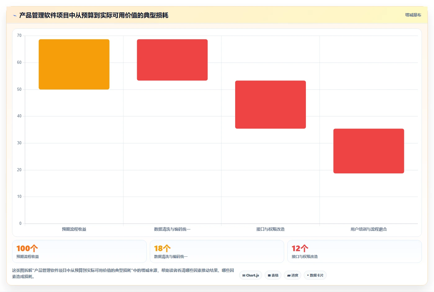Click the y-axis value 60
Image resolution: width=434 pixels, height=292 pixels.
[19, 63]
